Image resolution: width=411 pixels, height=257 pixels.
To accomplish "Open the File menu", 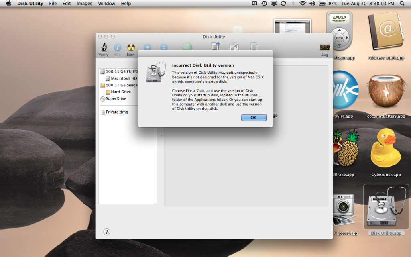I will [x=53, y=3].
